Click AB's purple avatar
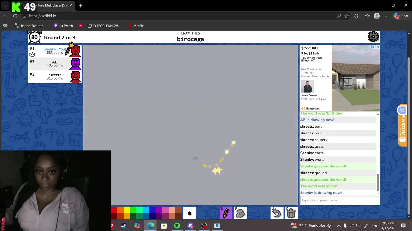 pyautogui.click(x=75, y=64)
